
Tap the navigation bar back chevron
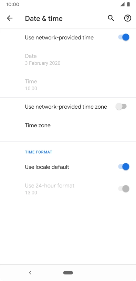coord(30,273)
